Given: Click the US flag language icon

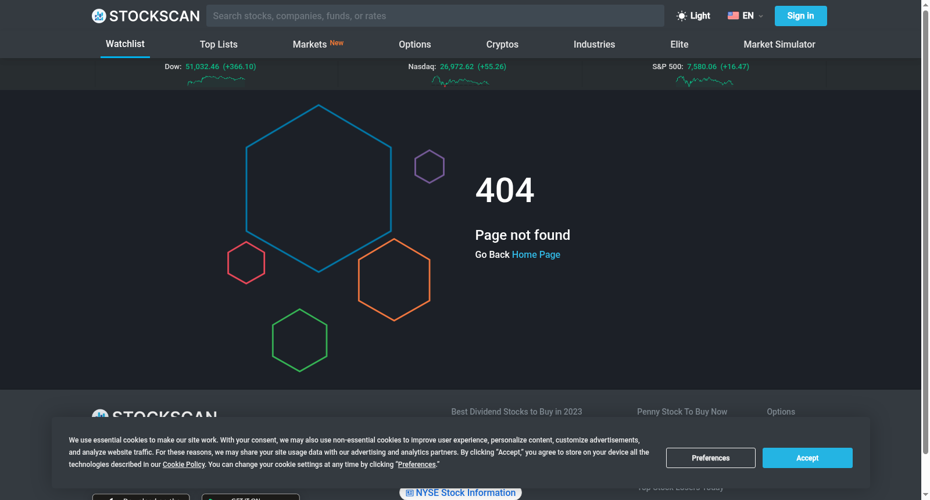Looking at the screenshot, I should coord(733,16).
